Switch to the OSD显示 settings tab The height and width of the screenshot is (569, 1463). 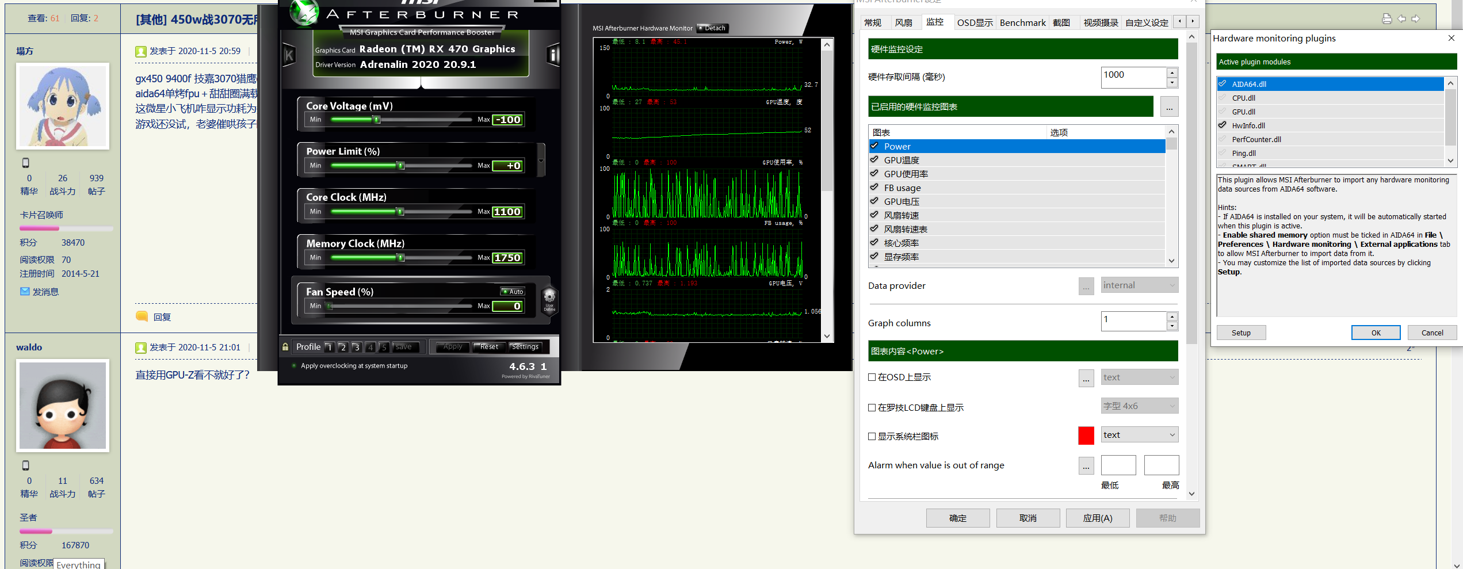(975, 22)
